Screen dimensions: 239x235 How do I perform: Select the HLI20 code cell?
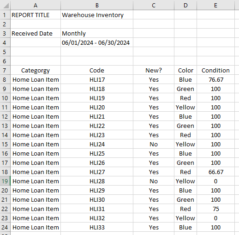coord(97,107)
